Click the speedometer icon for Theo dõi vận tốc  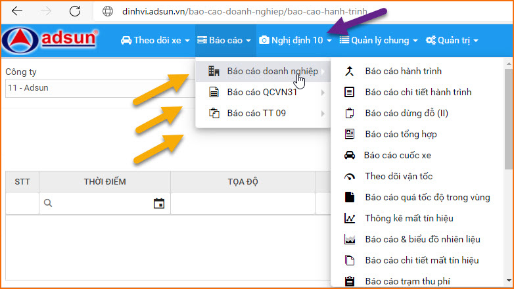click(x=350, y=177)
